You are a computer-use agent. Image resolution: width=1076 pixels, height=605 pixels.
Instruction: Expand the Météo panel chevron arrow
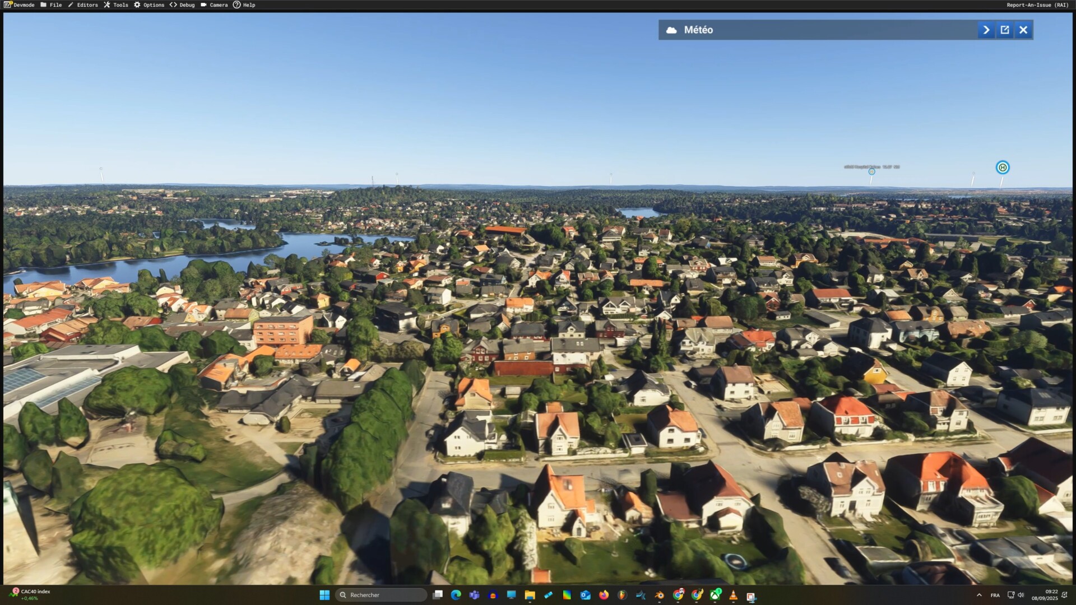tap(986, 30)
